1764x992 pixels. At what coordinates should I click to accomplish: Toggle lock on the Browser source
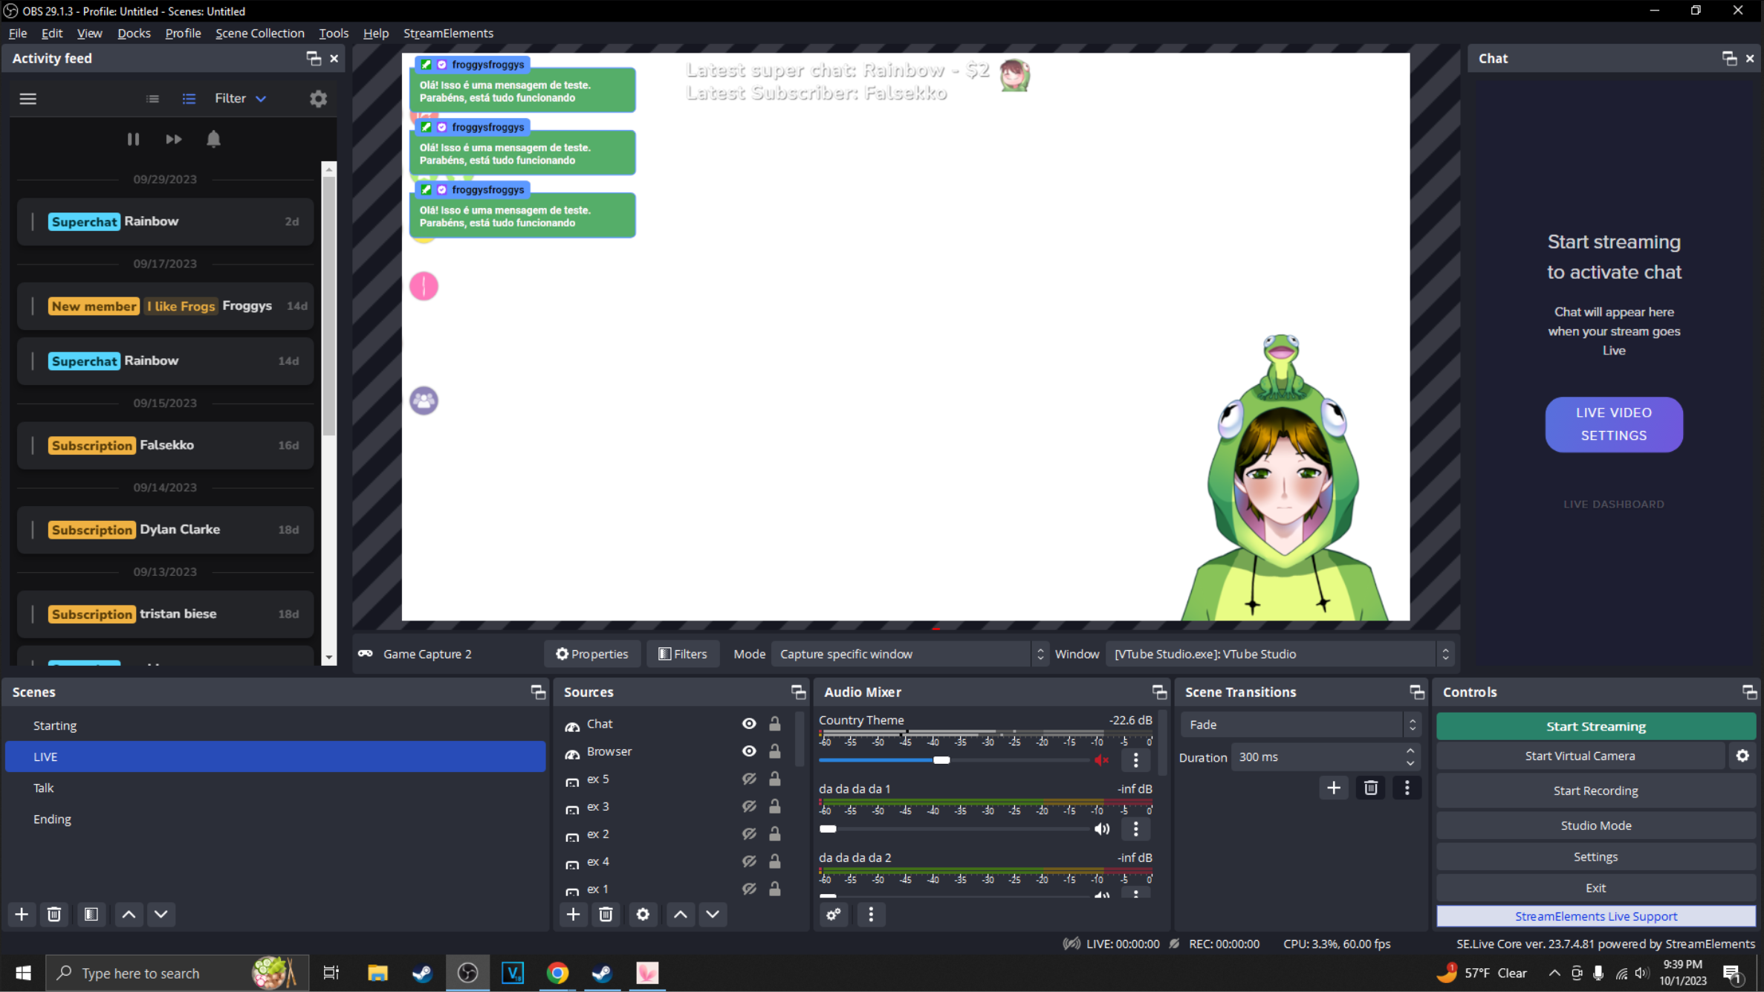[775, 751]
